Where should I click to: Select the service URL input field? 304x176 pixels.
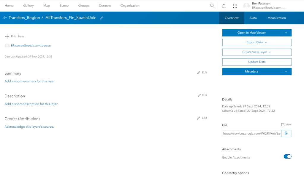(x=251, y=133)
